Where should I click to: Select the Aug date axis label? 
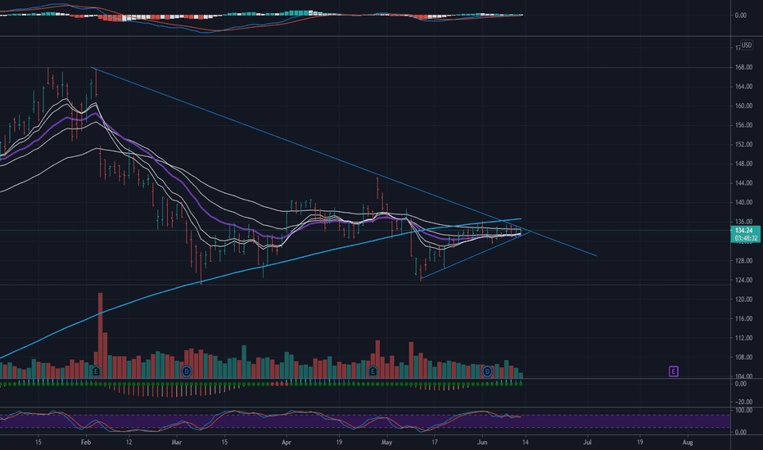(688, 442)
